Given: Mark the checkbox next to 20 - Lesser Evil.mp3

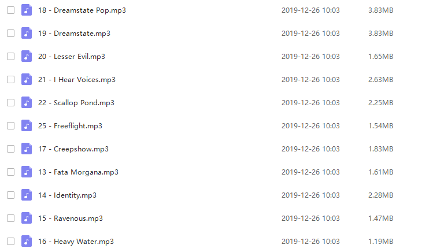Looking at the screenshot, I should [11, 57].
